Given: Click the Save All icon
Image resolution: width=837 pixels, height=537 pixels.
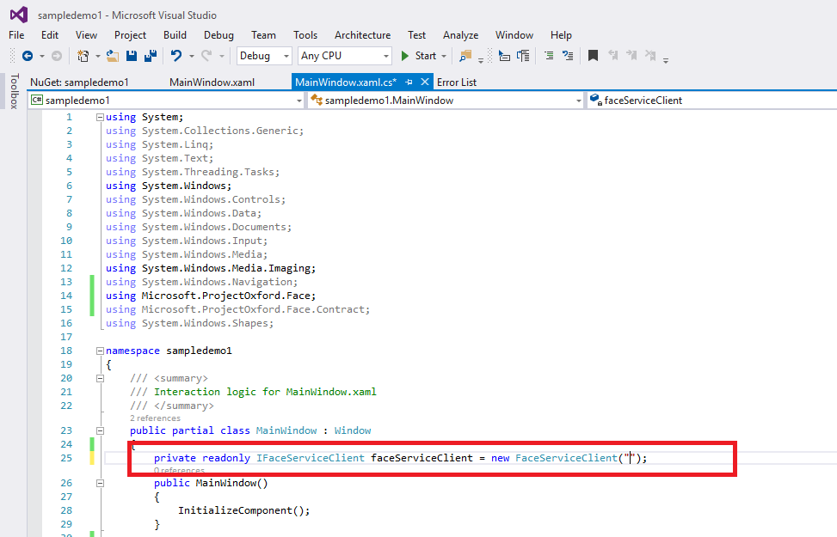Looking at the screenshot, I should pyautogui.click(x=150, y=56).
